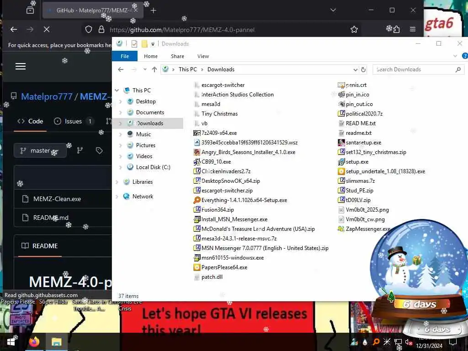Screen dimensions: 468x351
Task: Open the File menu in Explorer
Action: 125,56
